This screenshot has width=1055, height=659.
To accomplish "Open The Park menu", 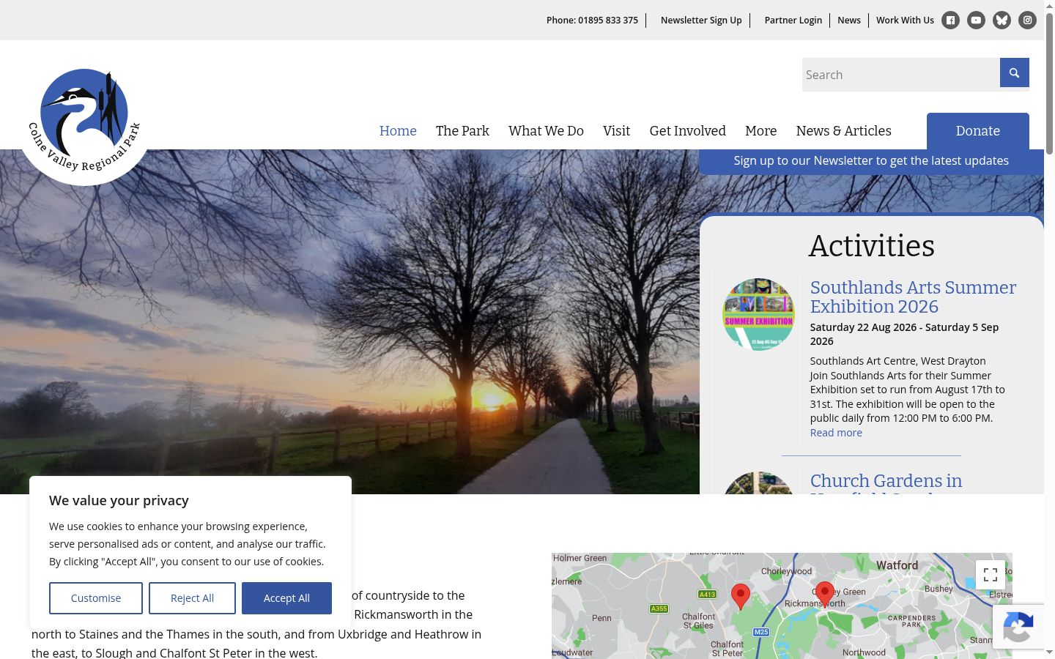I will click(462, 131).
